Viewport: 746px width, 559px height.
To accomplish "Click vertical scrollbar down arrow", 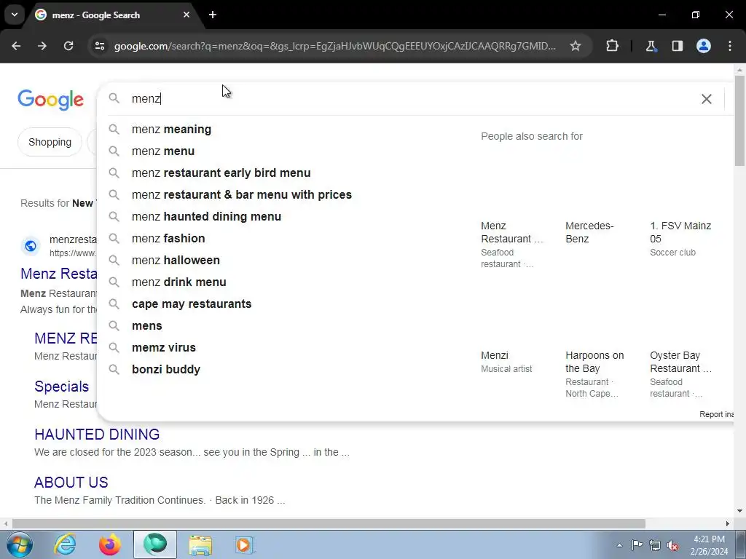I will point(739,512).
